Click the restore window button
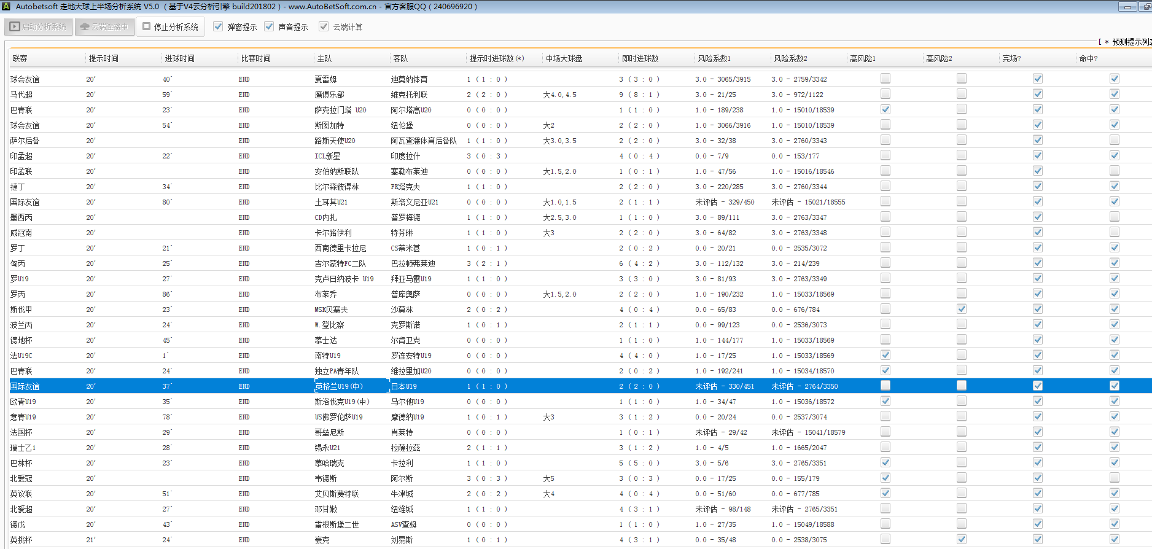The width and height of the screenshot is (1152, 549). 1146,7
